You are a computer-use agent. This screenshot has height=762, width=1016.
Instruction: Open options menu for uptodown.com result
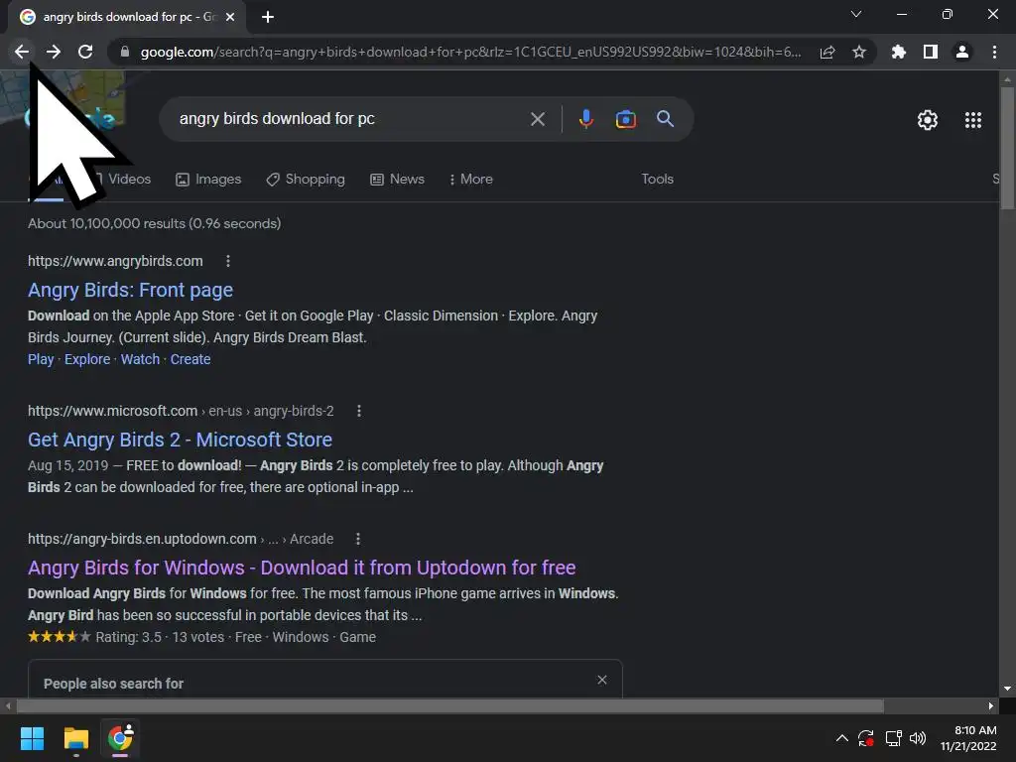[357, 539]
